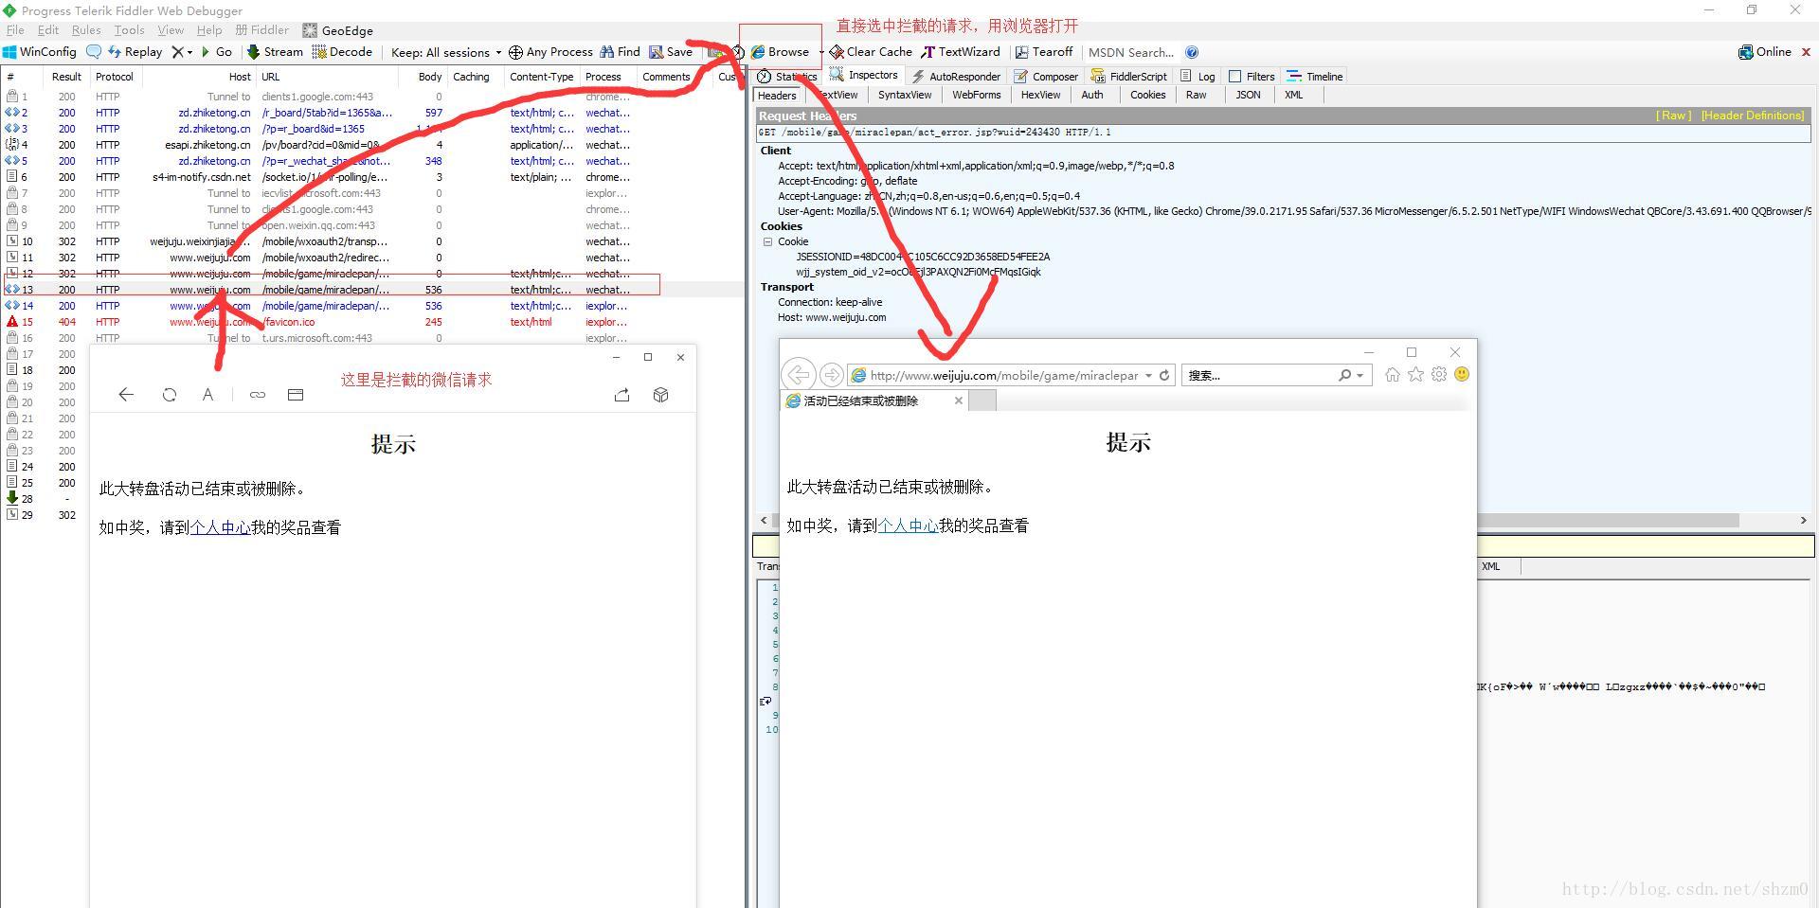Toggle Stream mode in the toolbar

pyautogui.click(x=276, y=52)
